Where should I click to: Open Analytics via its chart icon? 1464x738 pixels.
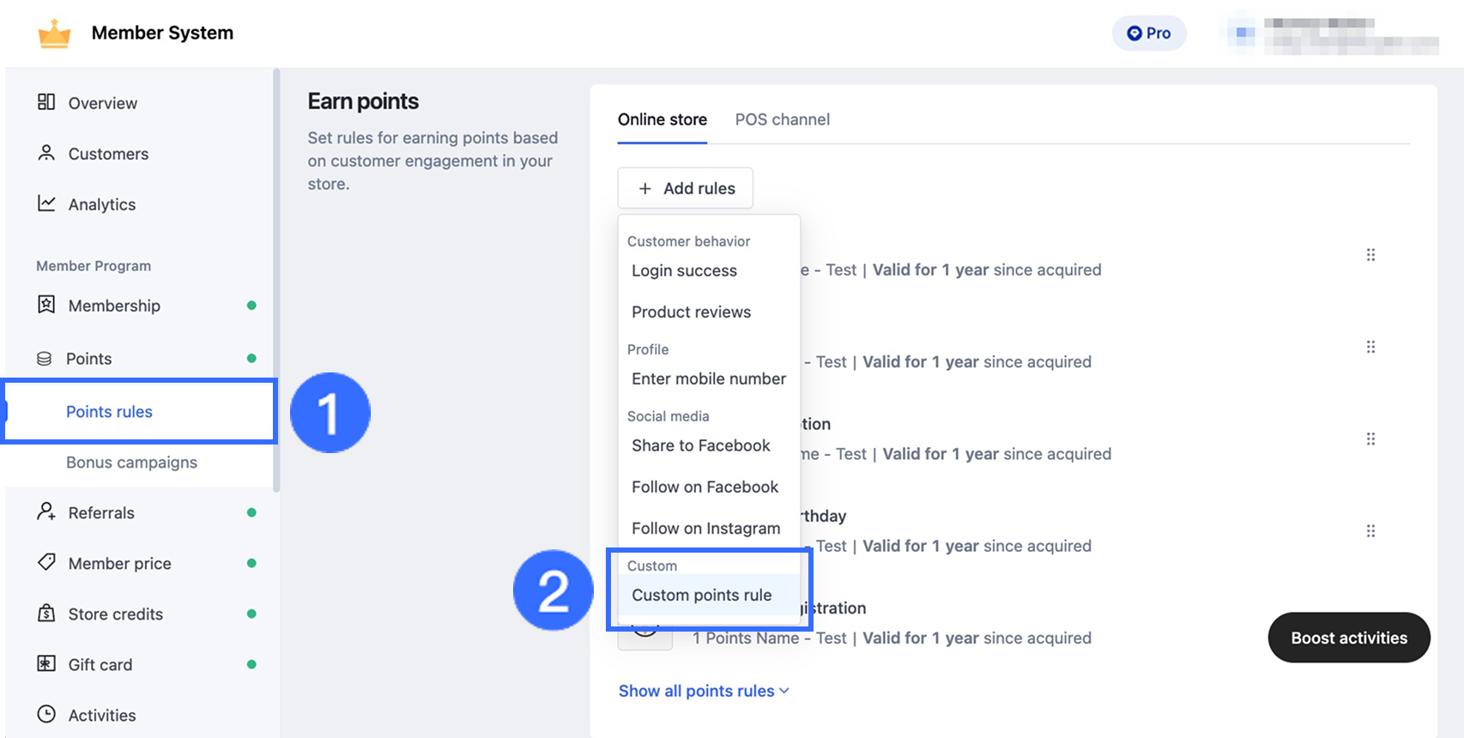[x=46, y=203]
